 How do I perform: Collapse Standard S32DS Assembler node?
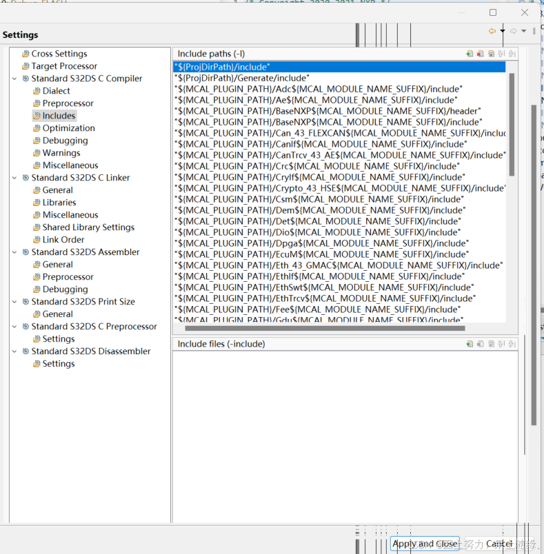click(14, 252)
